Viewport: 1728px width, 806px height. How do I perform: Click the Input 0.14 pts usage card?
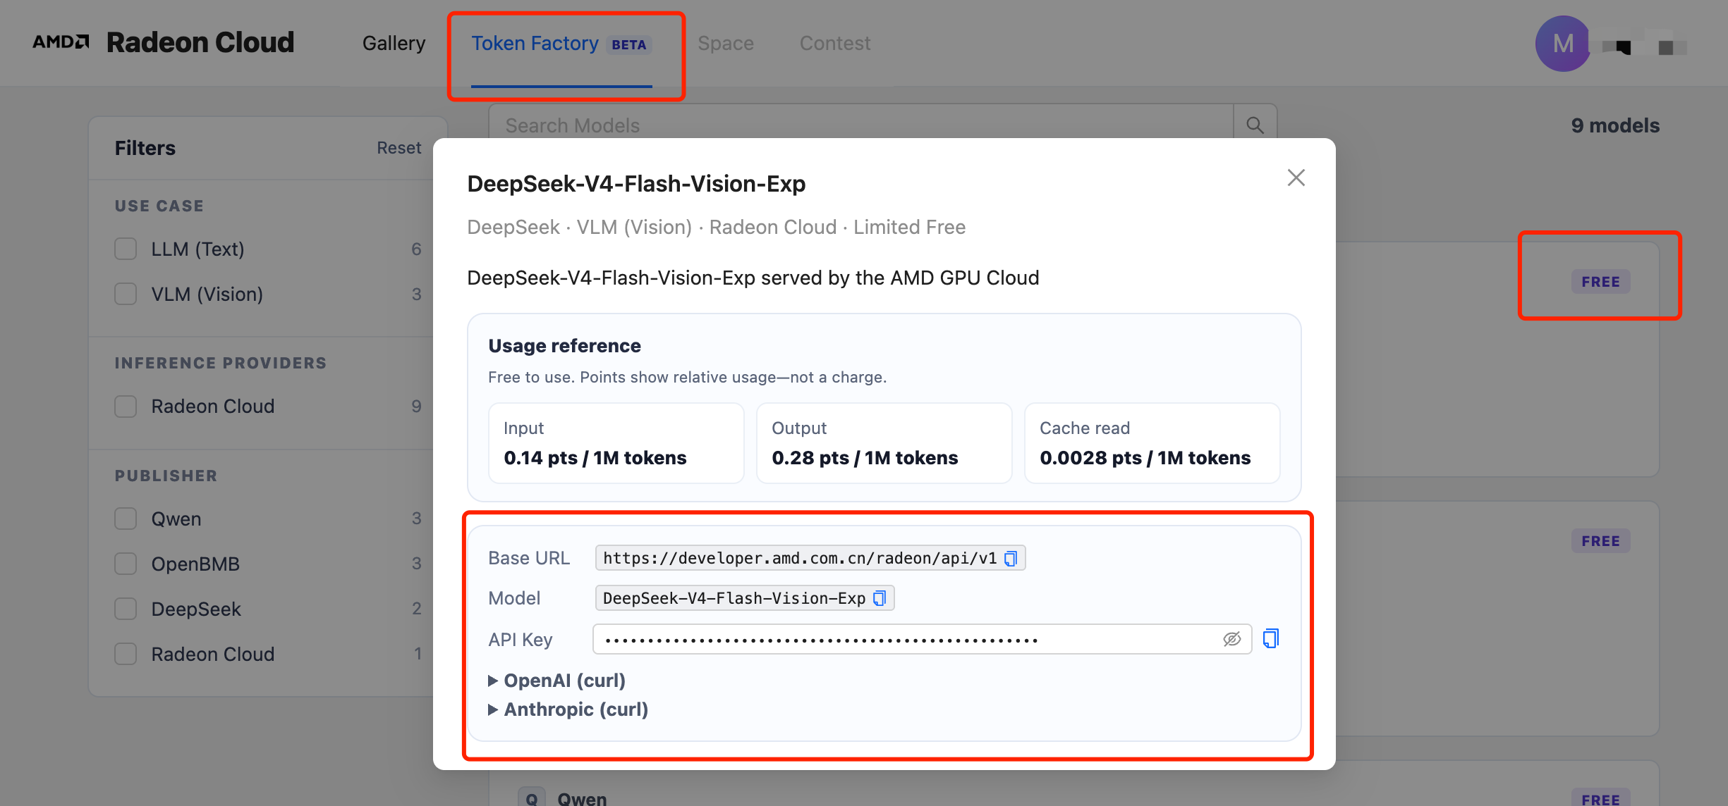(616, 443)
